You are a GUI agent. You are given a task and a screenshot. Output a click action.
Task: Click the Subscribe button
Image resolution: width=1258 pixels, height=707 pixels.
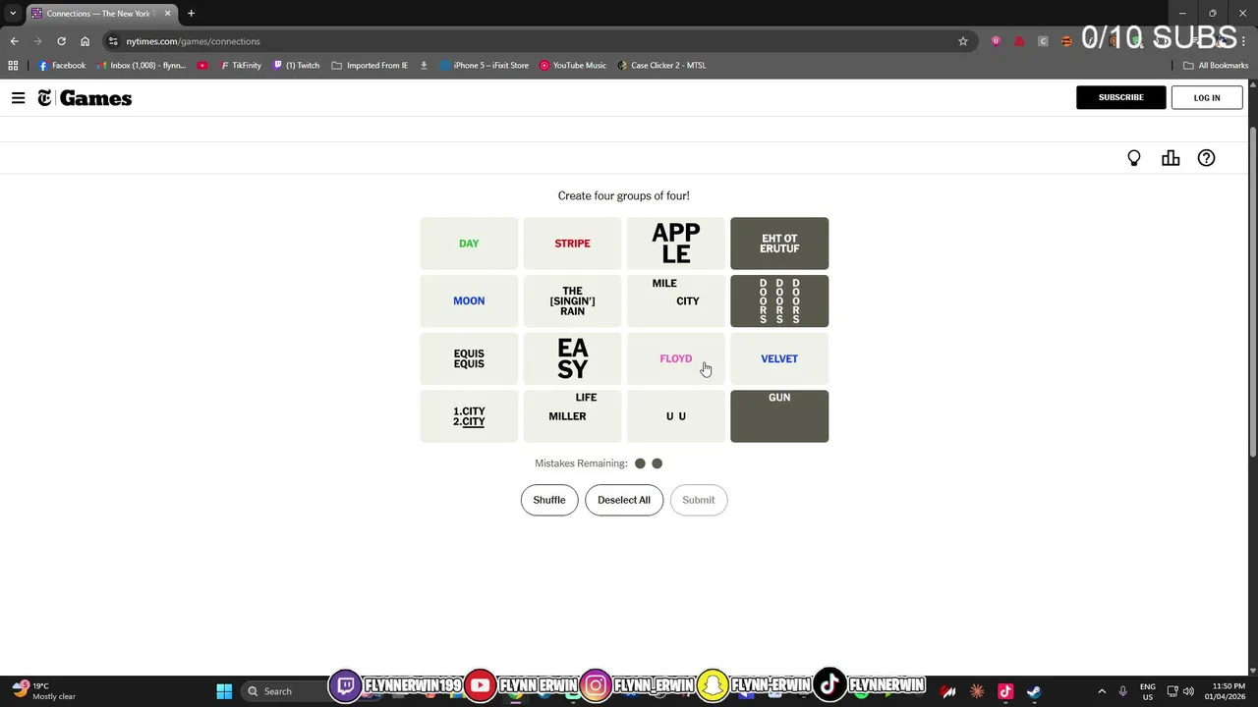(x=1121, y=97)
